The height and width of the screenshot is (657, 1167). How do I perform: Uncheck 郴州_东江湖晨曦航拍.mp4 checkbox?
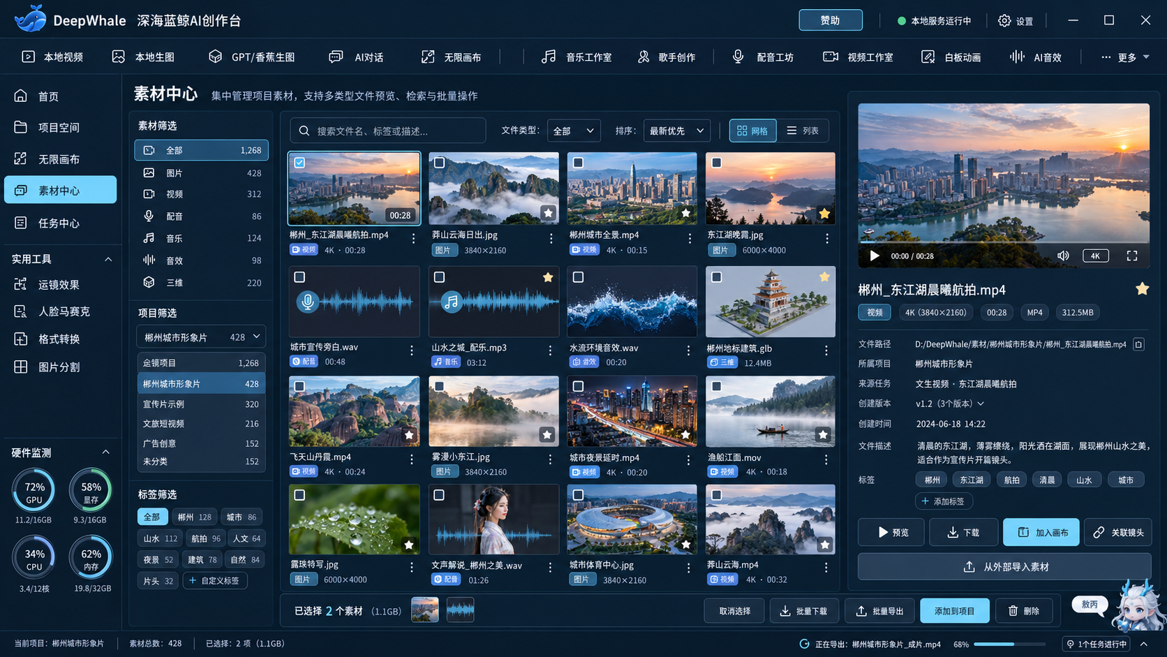299,163
